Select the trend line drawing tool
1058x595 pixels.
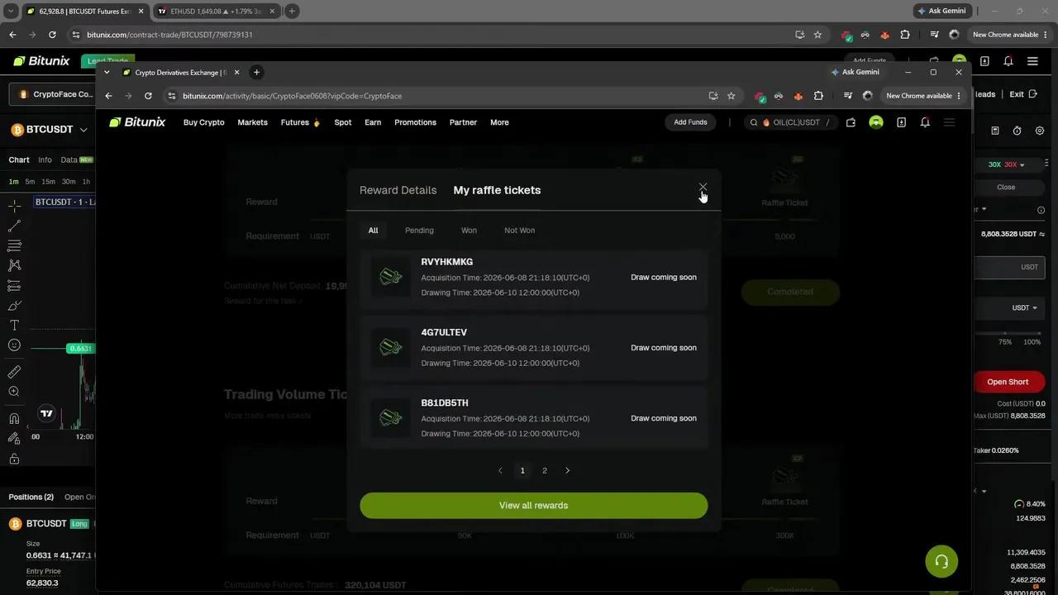click(14, 226)
